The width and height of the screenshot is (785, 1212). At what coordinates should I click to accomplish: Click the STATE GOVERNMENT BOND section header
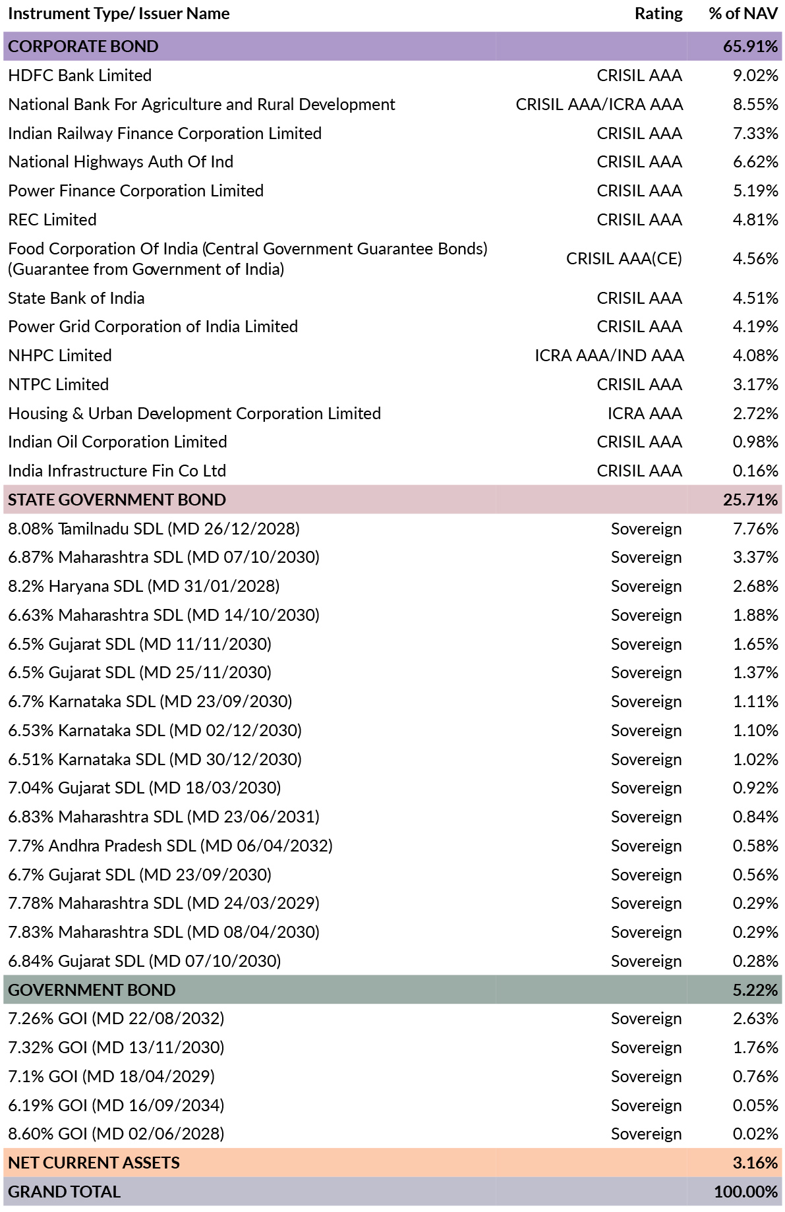(x=117, y=500)
